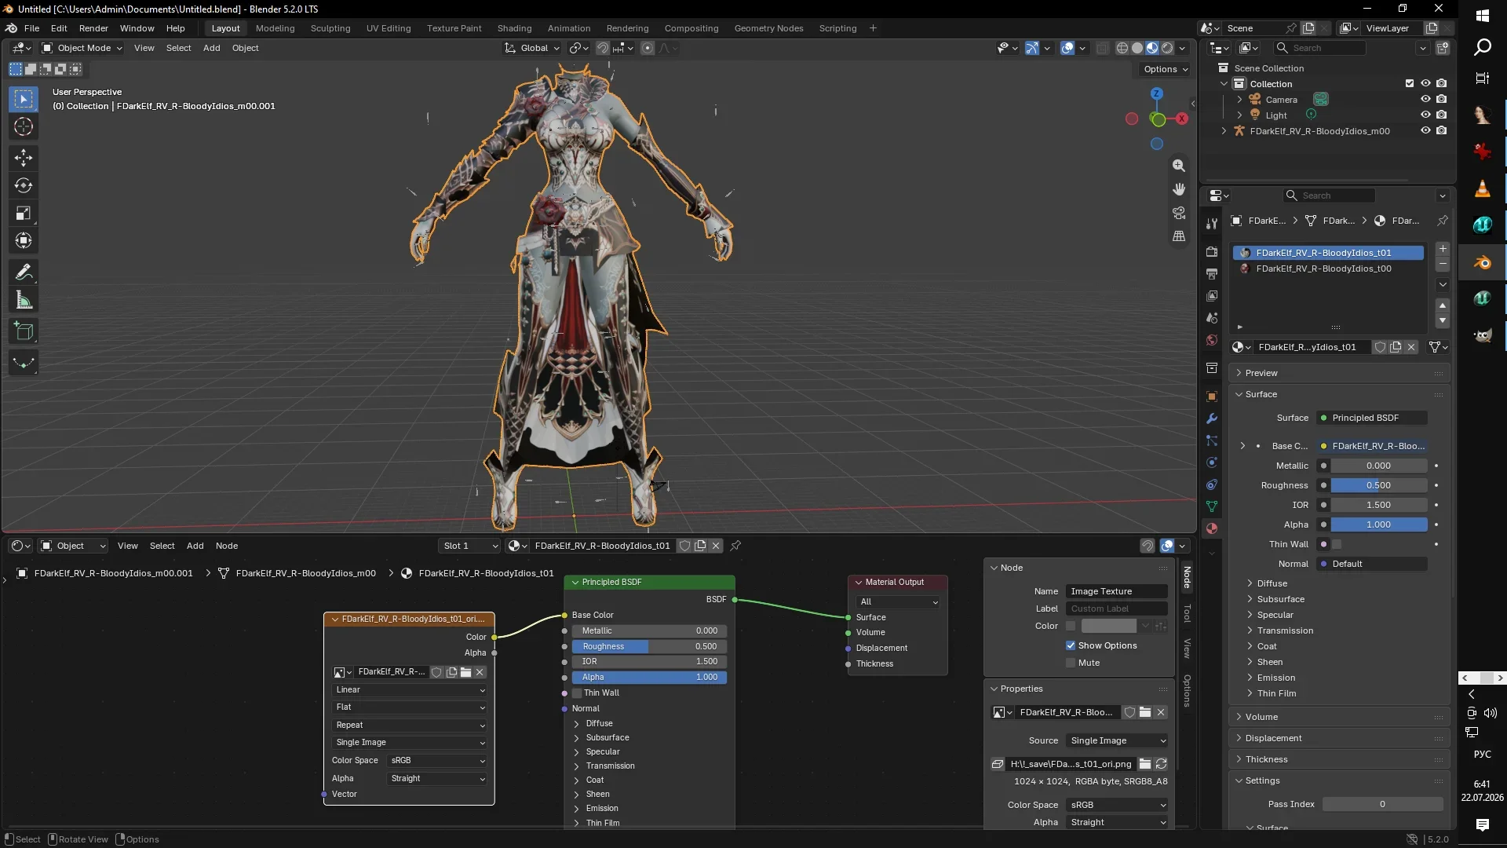The image size is (1507, 848).
Task: Select the Add Cube tool
Action: [x=24, y=331]
